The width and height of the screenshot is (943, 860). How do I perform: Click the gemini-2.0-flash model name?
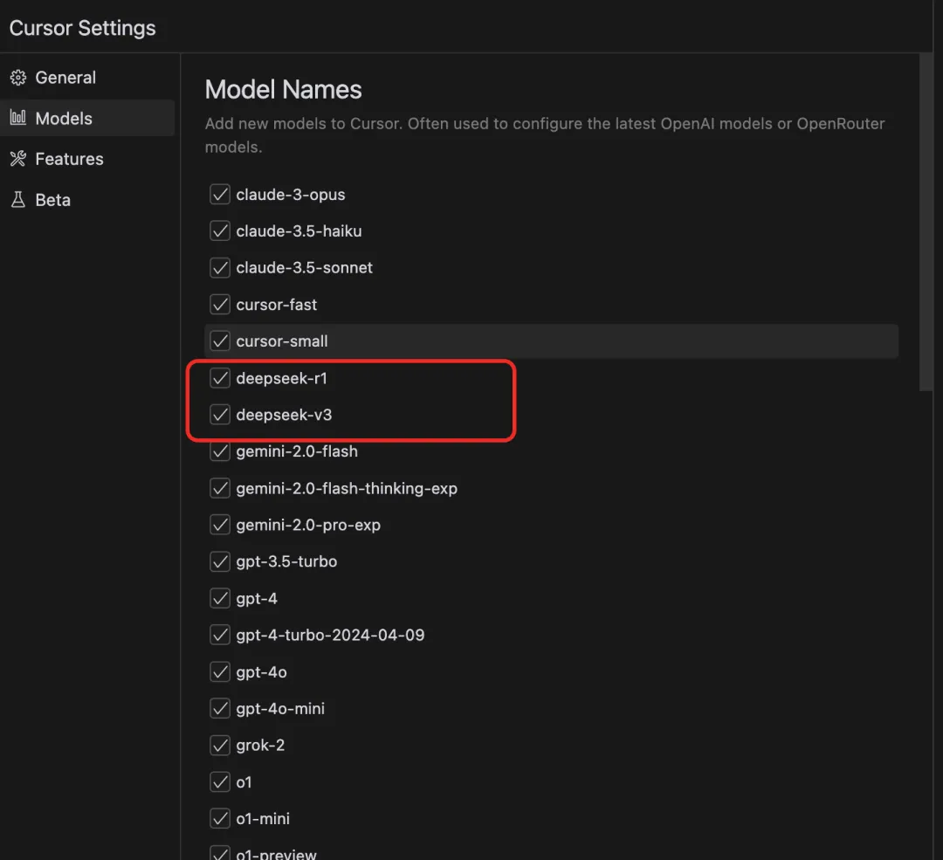[297, 451]
